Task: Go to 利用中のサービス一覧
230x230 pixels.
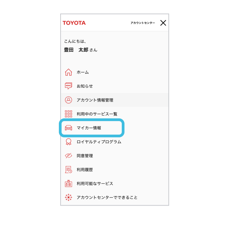Action: click(97, 114)
